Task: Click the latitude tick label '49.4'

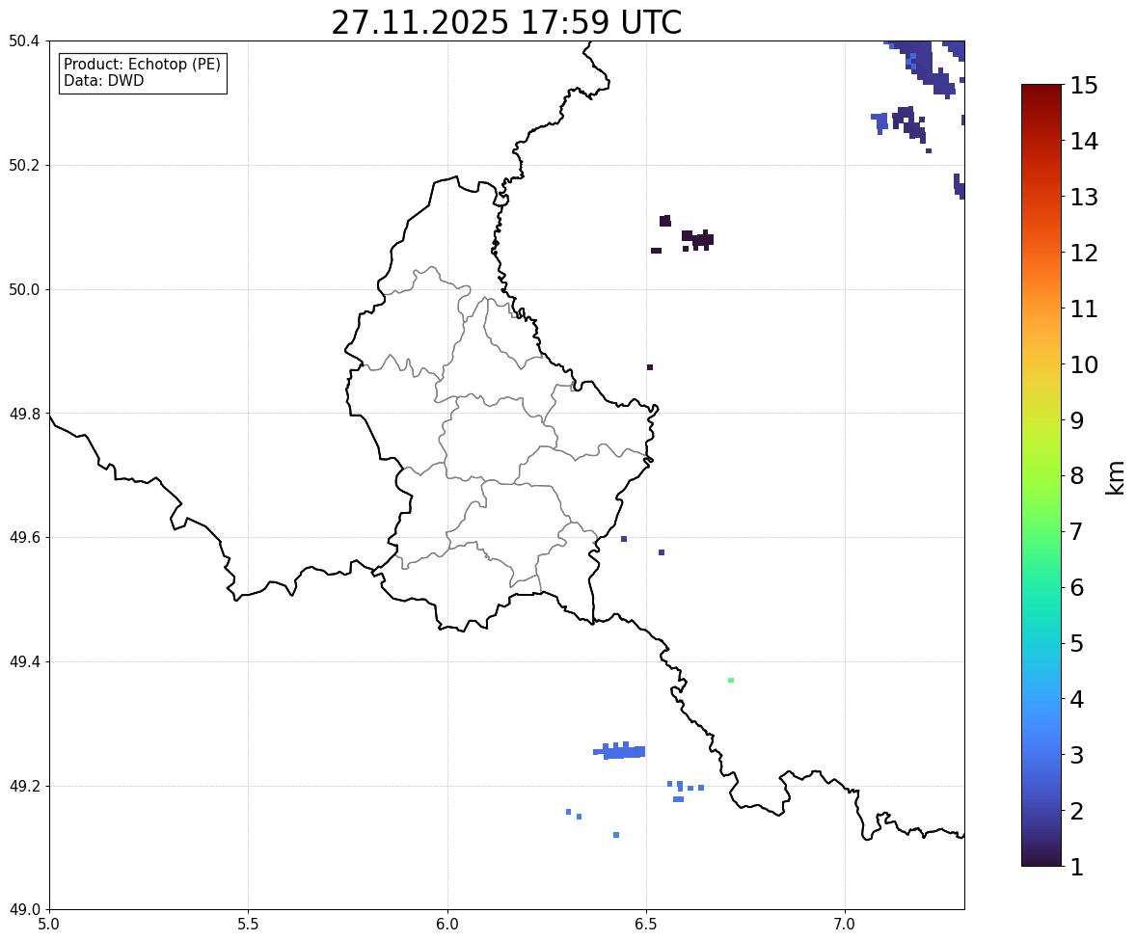Action: (24, 662)
